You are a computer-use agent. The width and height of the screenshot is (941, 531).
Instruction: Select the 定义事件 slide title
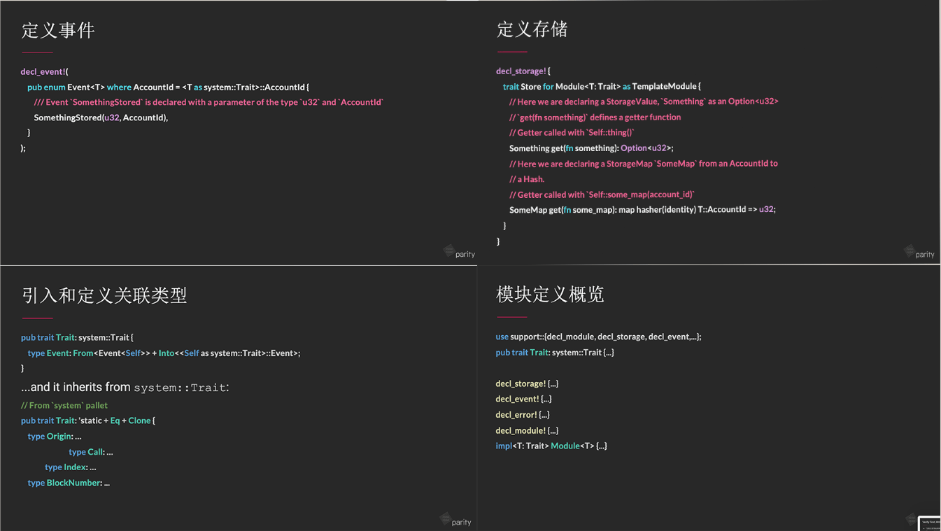(x=58, y=30)
